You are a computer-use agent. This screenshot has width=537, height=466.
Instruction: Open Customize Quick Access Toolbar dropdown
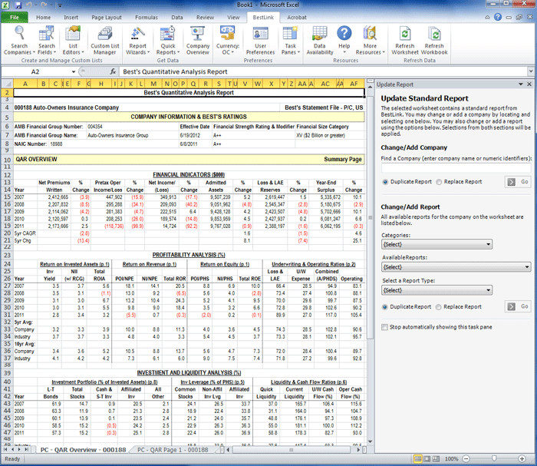tap(60, 5)
